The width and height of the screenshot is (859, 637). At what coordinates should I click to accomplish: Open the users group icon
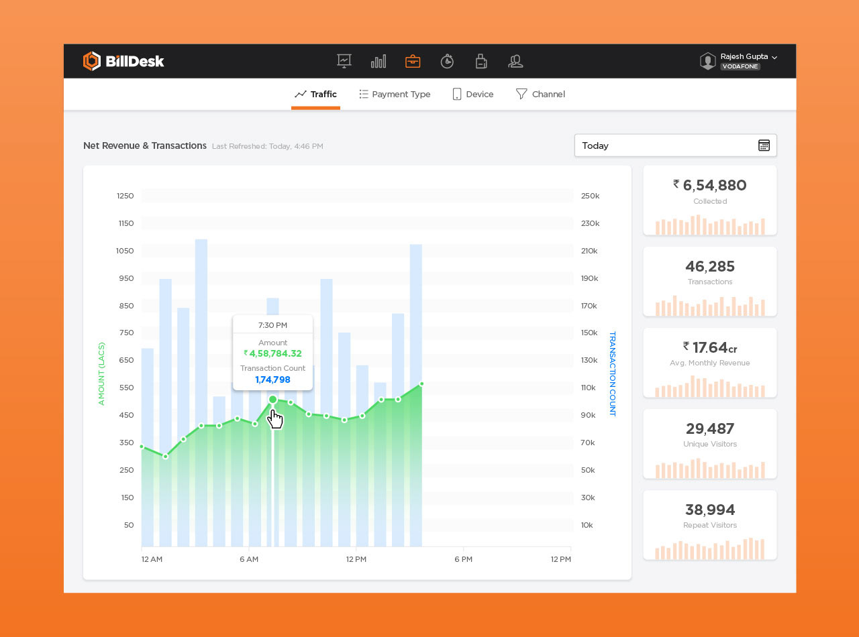(515, 61)
